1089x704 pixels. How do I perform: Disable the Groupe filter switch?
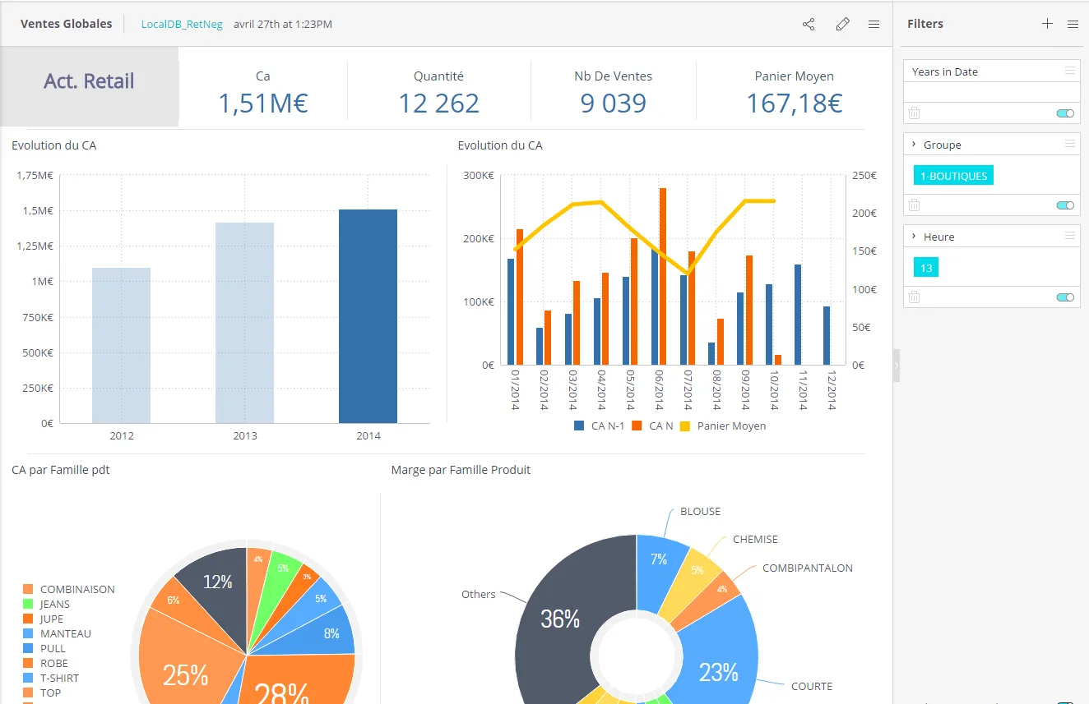click(x=1065, y=205)
